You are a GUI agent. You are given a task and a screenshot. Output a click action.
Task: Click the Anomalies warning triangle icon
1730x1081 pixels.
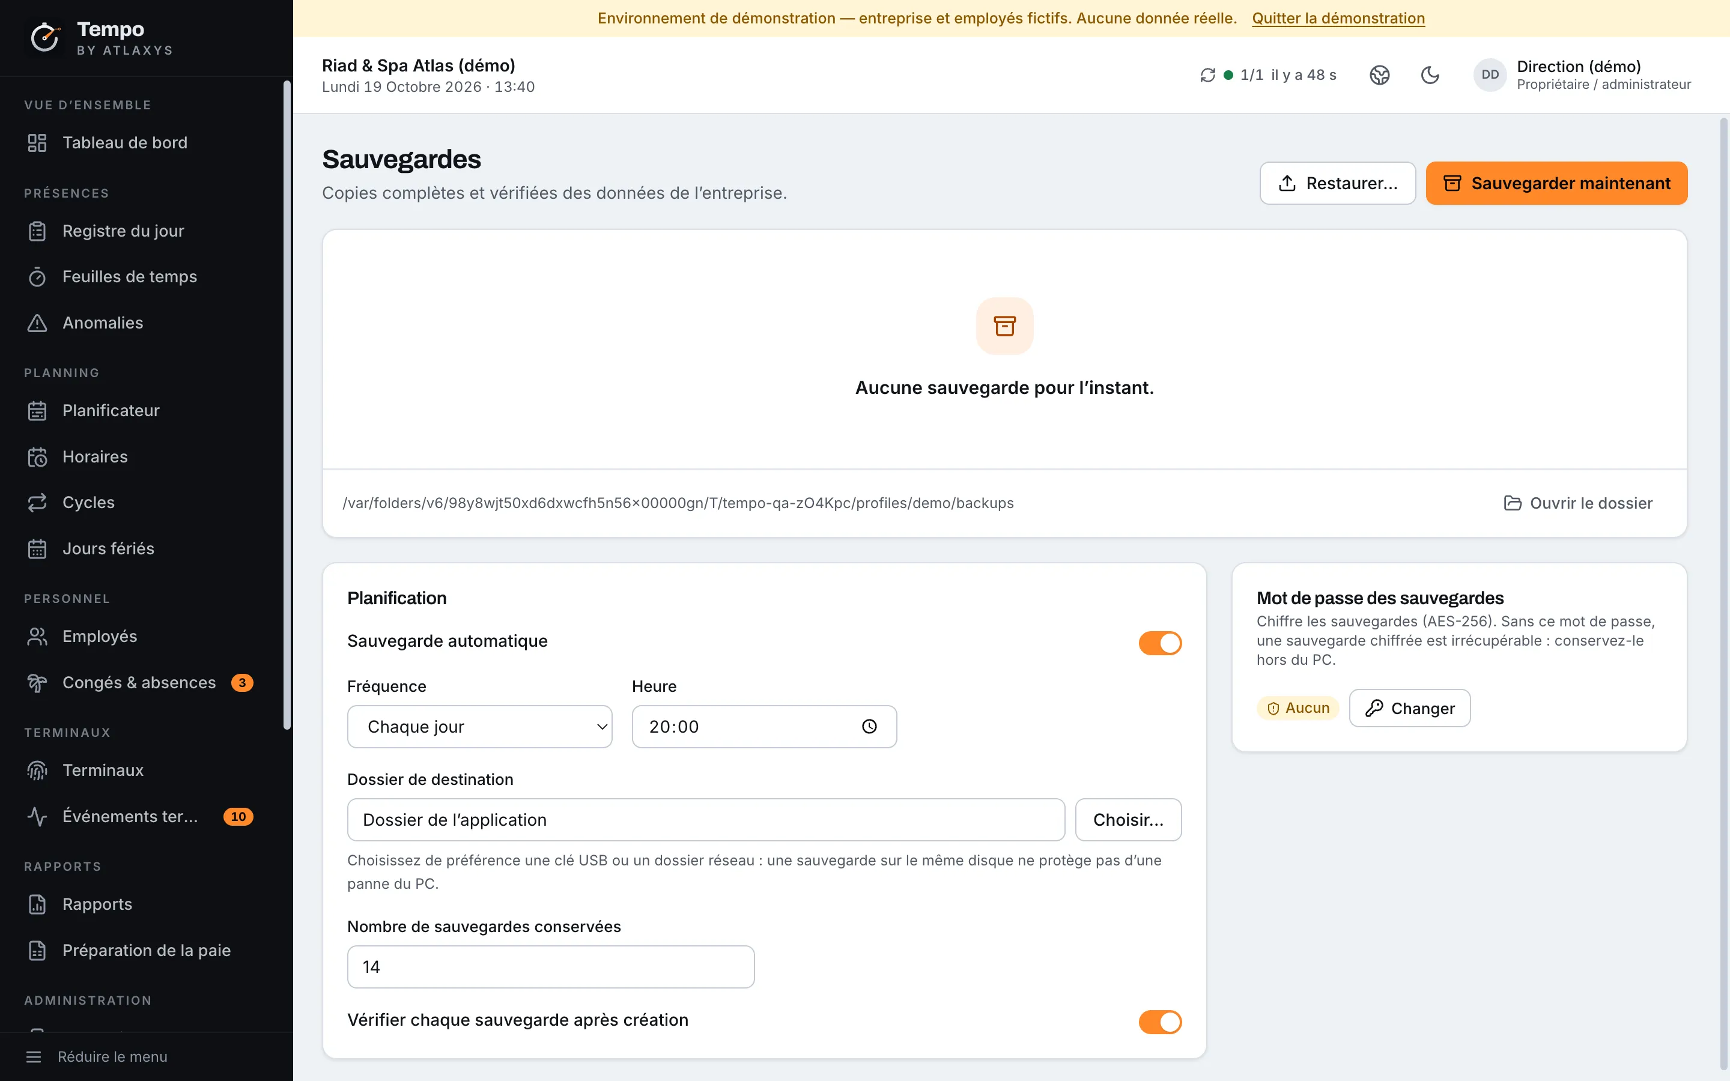pos(37,323)
